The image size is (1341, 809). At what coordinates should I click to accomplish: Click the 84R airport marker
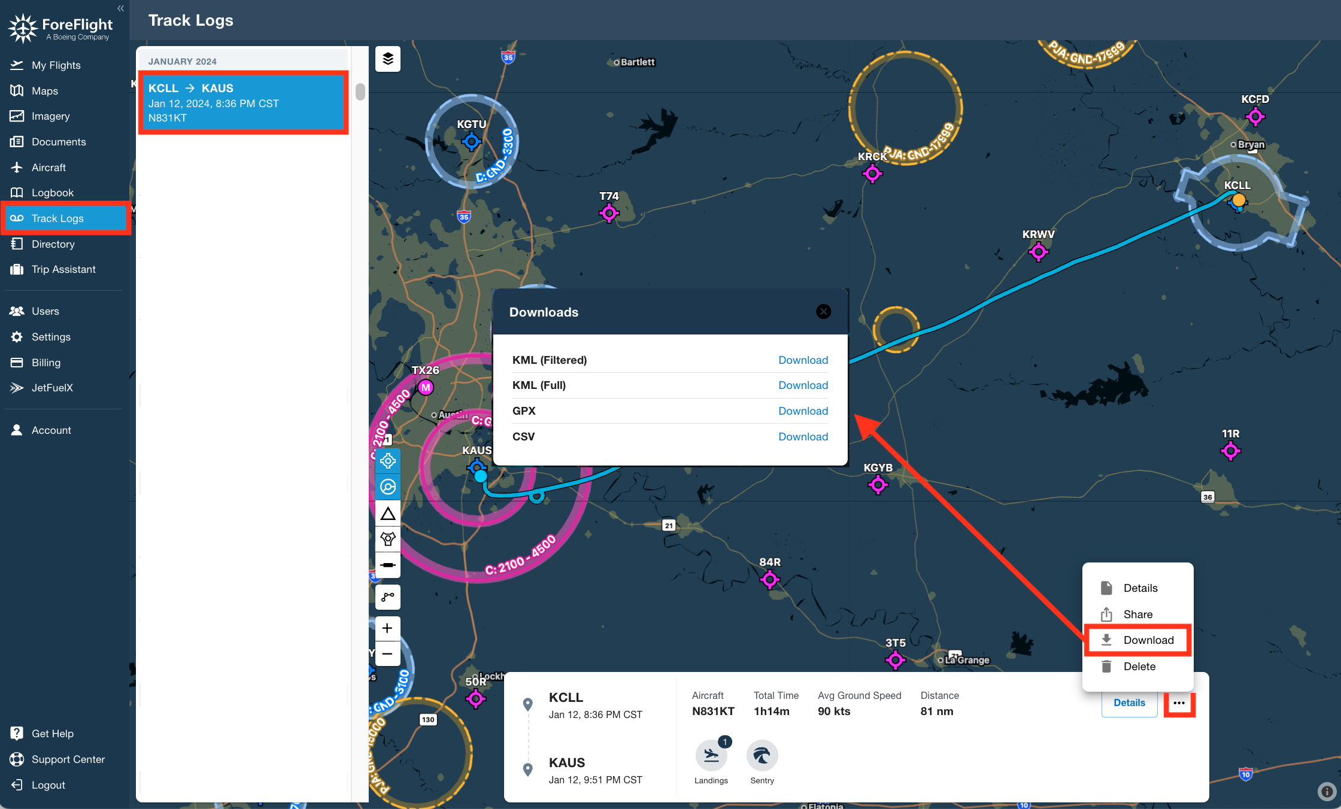point(770,579)
